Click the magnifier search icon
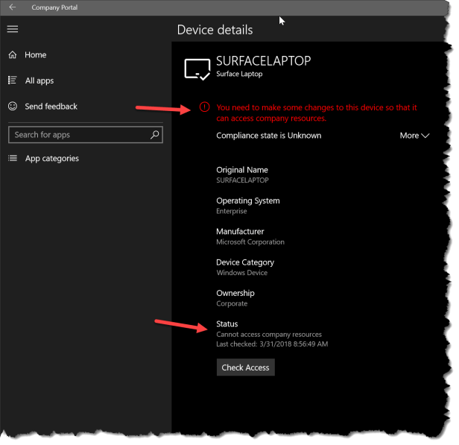Viewport: 459px width, 445px height. coord(154,135)
